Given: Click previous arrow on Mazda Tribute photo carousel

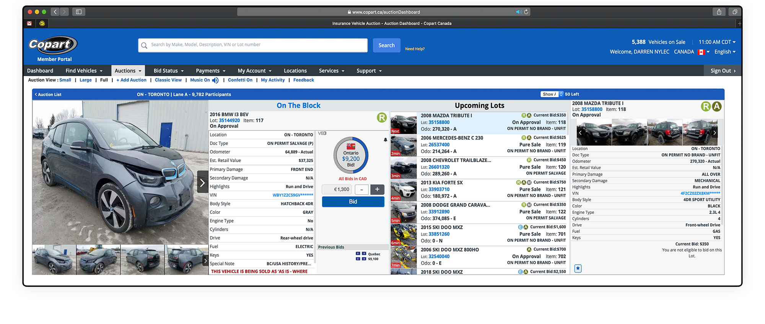Looking at the screenshot, I should tap(580, 133).
